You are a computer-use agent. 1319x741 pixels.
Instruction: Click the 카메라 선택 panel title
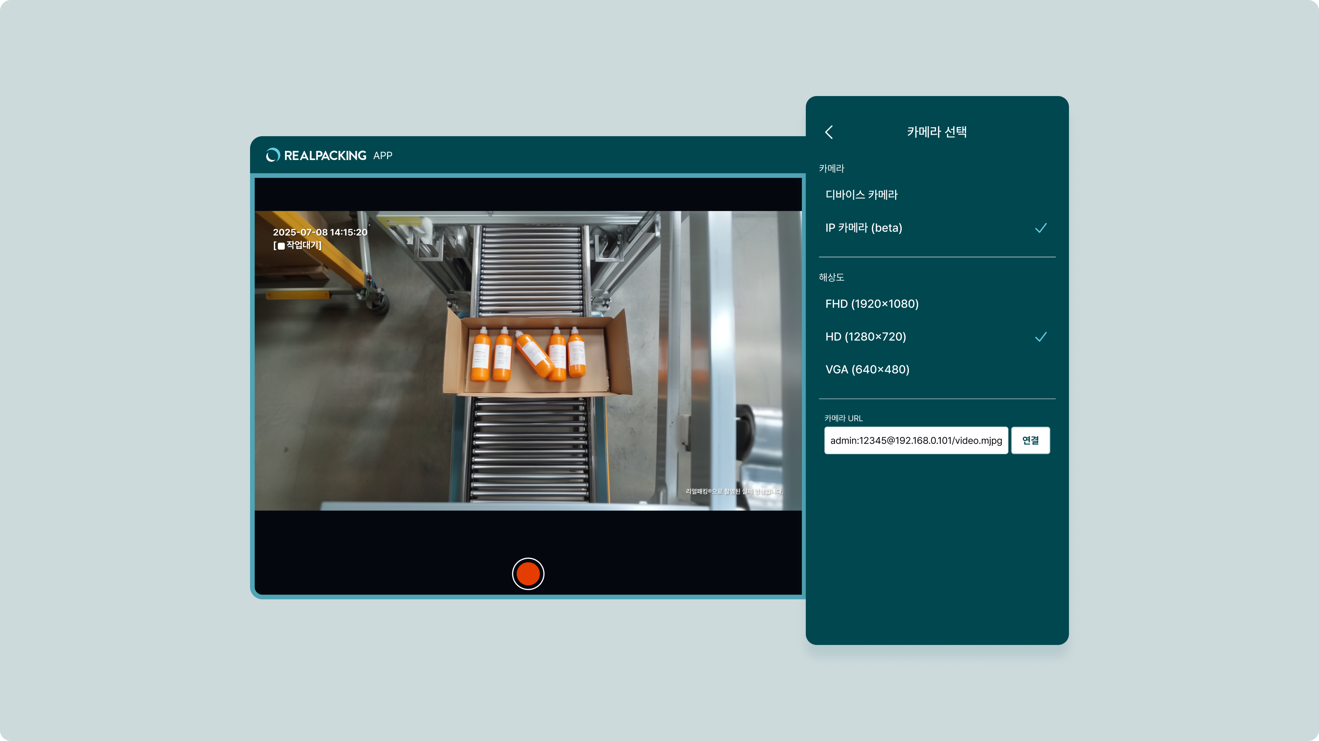[936, 132]
